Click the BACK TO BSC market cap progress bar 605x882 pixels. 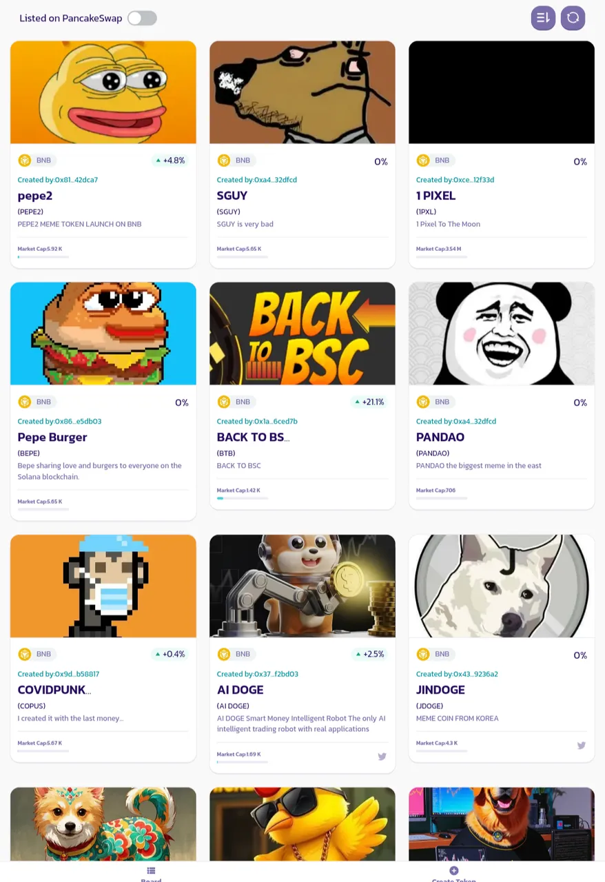pos(243,498)
